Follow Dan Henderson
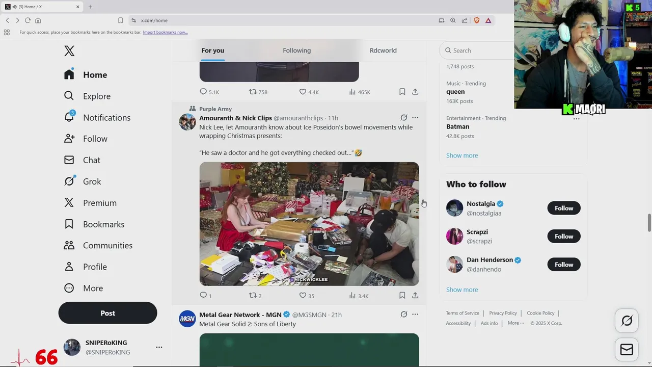 click(564, 265)
